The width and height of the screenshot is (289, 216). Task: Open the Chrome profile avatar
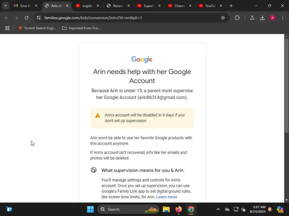click(273, 18)
